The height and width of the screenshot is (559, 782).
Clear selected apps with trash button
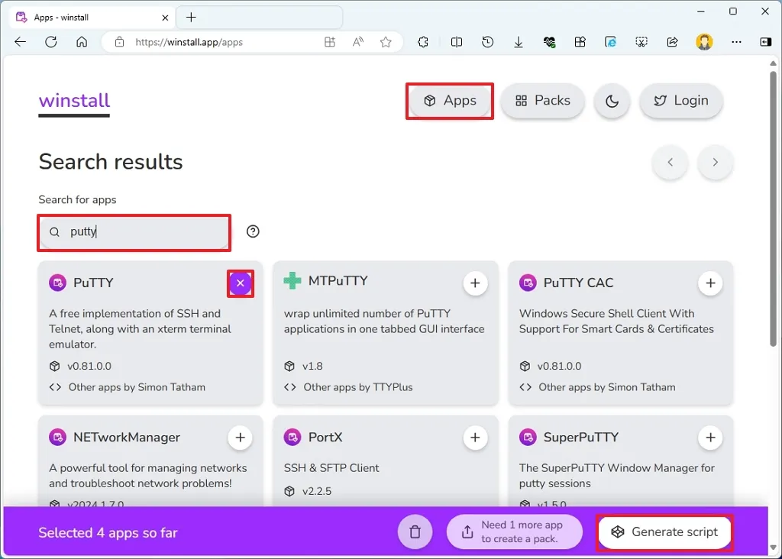click(x=415, y=532)
